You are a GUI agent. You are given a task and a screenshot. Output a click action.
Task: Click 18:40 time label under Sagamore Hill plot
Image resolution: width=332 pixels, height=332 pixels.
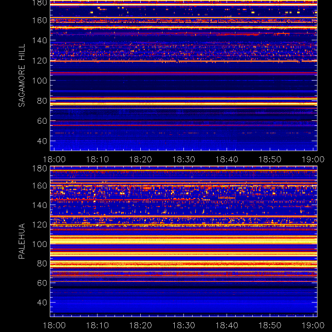coord(227,159)
